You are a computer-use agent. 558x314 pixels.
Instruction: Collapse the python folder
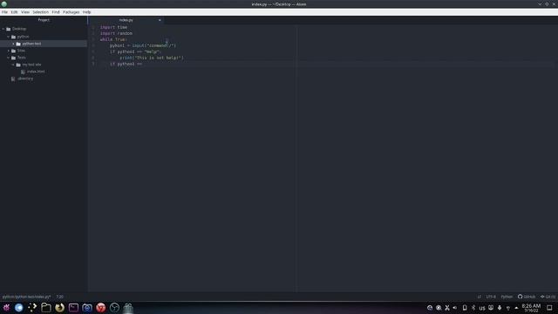pyautogui.click(x=9, y=37)
